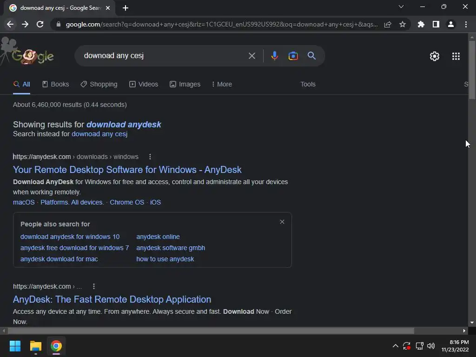476x357 pixels.
Task: Clear the search box text
Action: (x=252, y=56)
